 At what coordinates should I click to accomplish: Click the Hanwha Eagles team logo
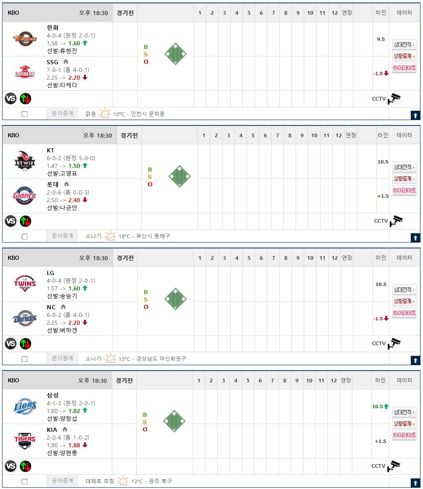pyautogui.click(x=24, y=38)
